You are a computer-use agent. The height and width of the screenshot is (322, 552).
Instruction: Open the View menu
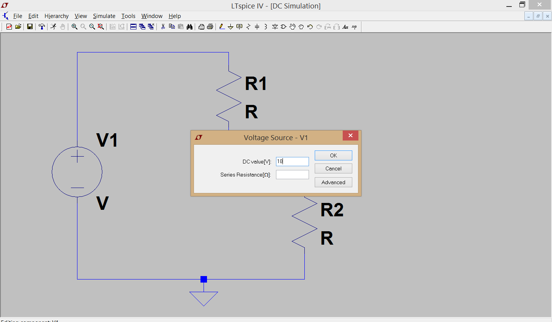pyautogui.click(x=80, y=16)
